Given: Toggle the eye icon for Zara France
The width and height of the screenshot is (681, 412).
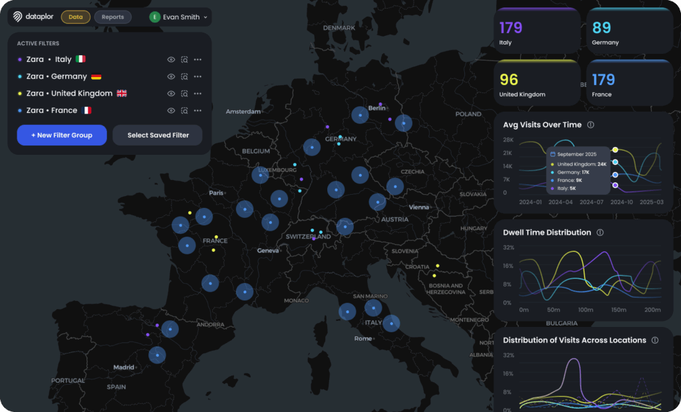Looking at the screenshot, I should [171, 111].
